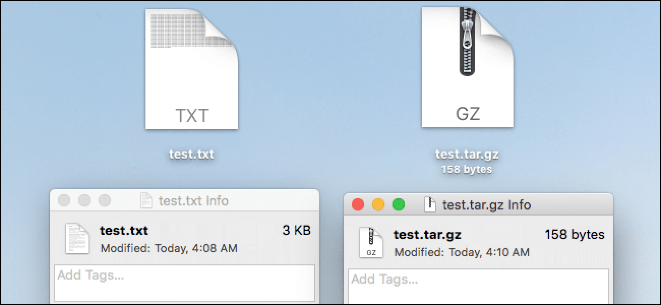
Task: Click the document proxy icon in test.txt Info title
Action: click(146, 201)
